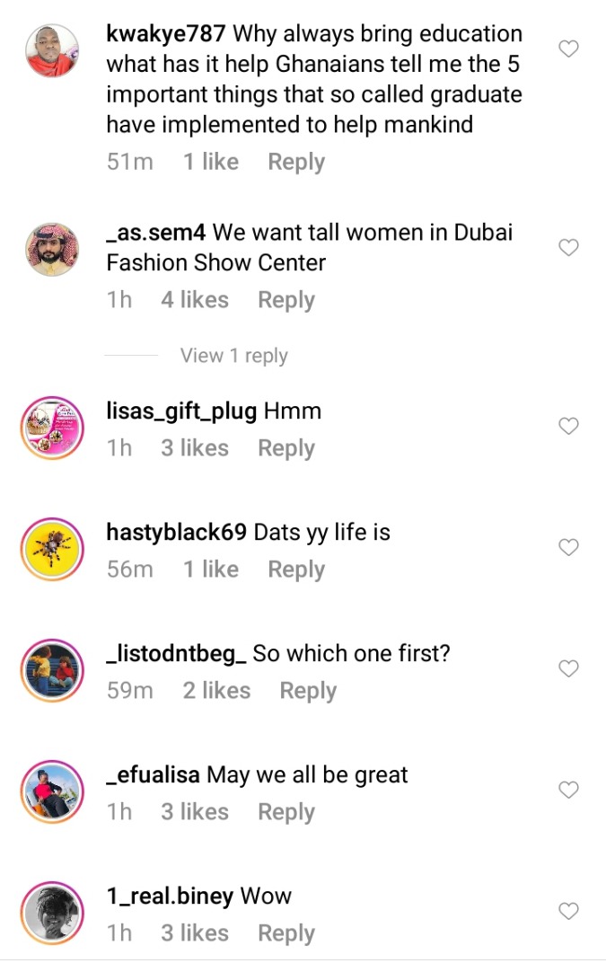
Task: Reply to kwakye787's comment
Action: point(296,162)
